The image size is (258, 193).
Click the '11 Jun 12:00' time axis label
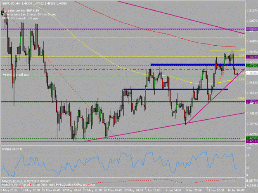point(215,191)
